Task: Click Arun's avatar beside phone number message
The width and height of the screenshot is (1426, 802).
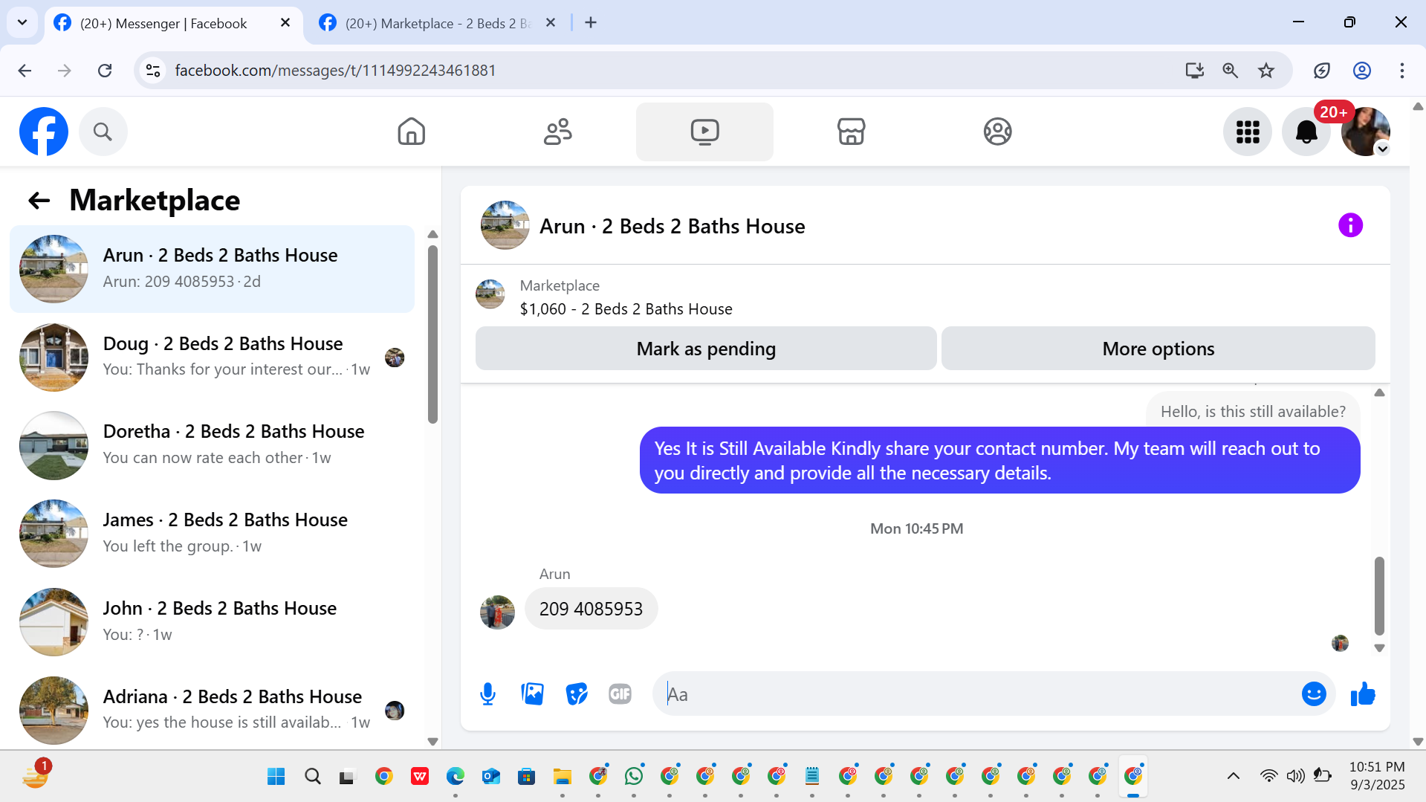Action: tap(497, 612)
